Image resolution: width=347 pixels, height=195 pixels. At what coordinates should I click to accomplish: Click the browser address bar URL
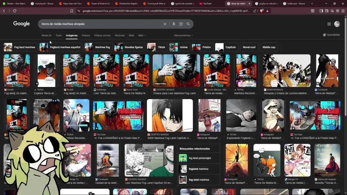click(x=165, y=11)
